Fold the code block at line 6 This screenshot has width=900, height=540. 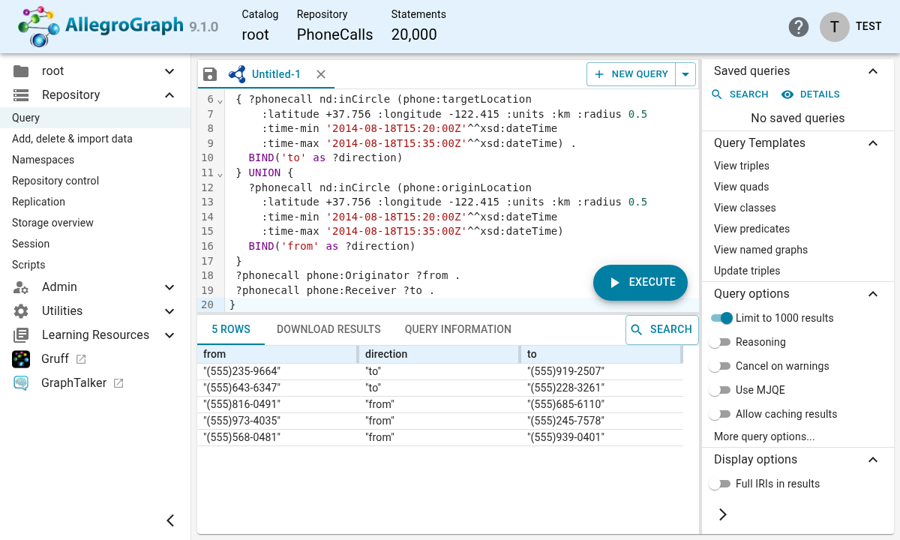220,100
